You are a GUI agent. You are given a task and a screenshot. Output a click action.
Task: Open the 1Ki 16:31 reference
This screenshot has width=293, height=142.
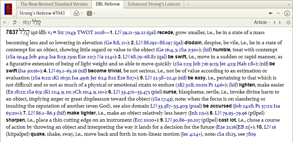click(x=60, y=78)
